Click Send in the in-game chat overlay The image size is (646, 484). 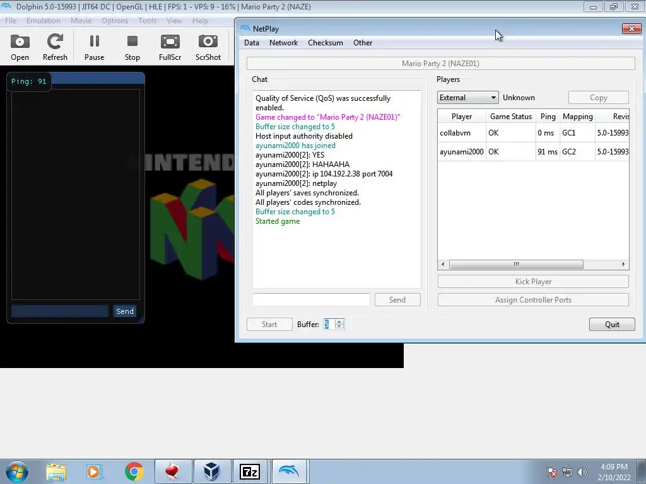(x=124, y=311)
